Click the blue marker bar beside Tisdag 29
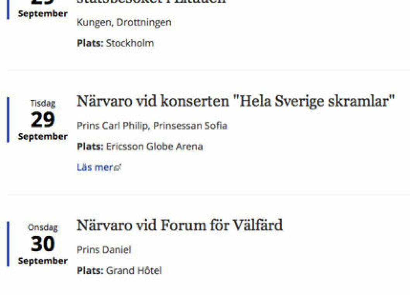This screenshot has height=295, width=410. 8,120
